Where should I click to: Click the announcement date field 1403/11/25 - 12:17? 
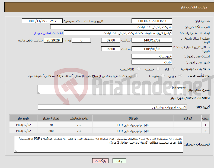tap(42, 21)
